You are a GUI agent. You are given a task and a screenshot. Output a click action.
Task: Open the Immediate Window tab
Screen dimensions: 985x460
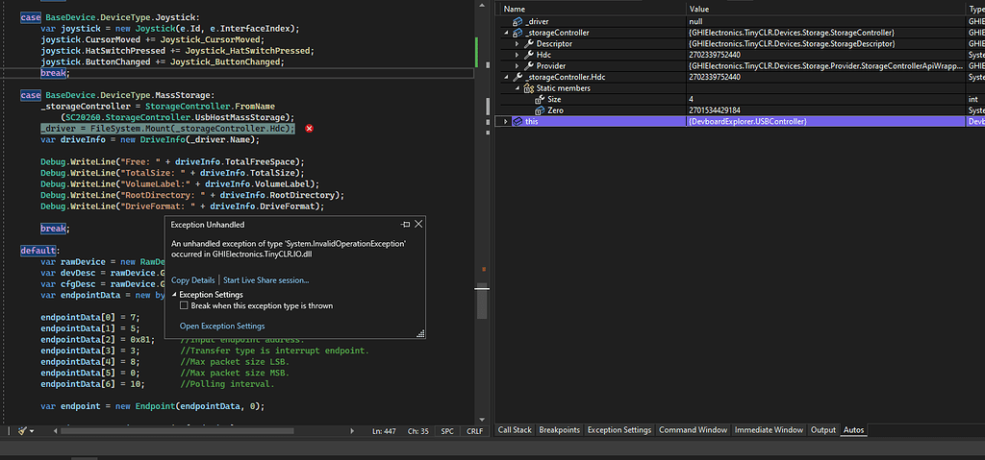pos(769,430)
